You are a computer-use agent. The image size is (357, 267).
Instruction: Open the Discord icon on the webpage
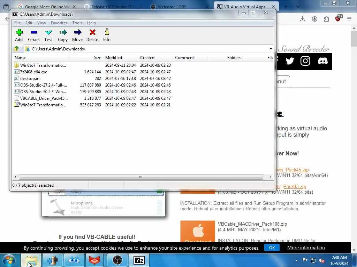coord(322,61)
